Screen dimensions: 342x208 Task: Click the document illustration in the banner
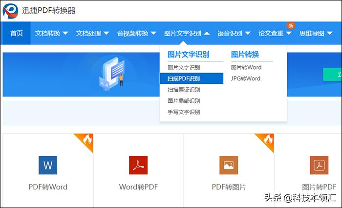tap(112, 74)
